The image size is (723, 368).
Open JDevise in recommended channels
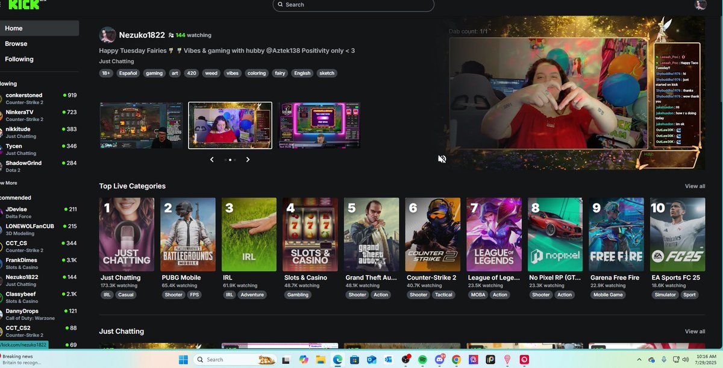pos(39,212)
